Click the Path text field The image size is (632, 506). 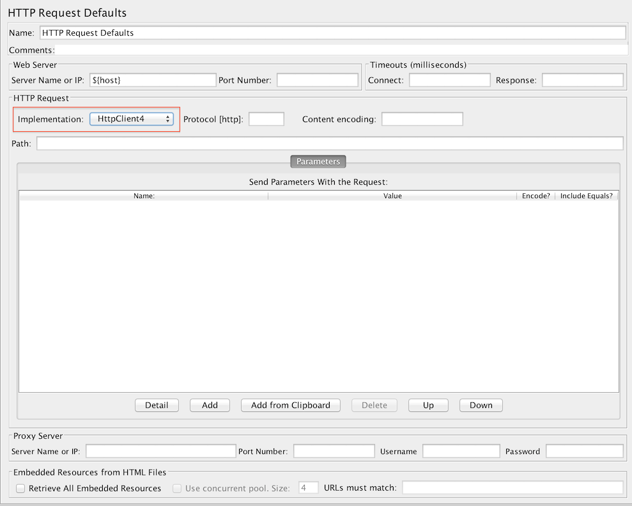coord(329,143)
